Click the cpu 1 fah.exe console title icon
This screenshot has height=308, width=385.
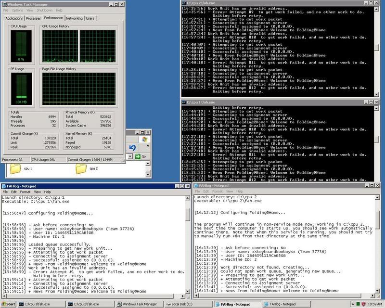pyautogui.click(x=184, y=102)
